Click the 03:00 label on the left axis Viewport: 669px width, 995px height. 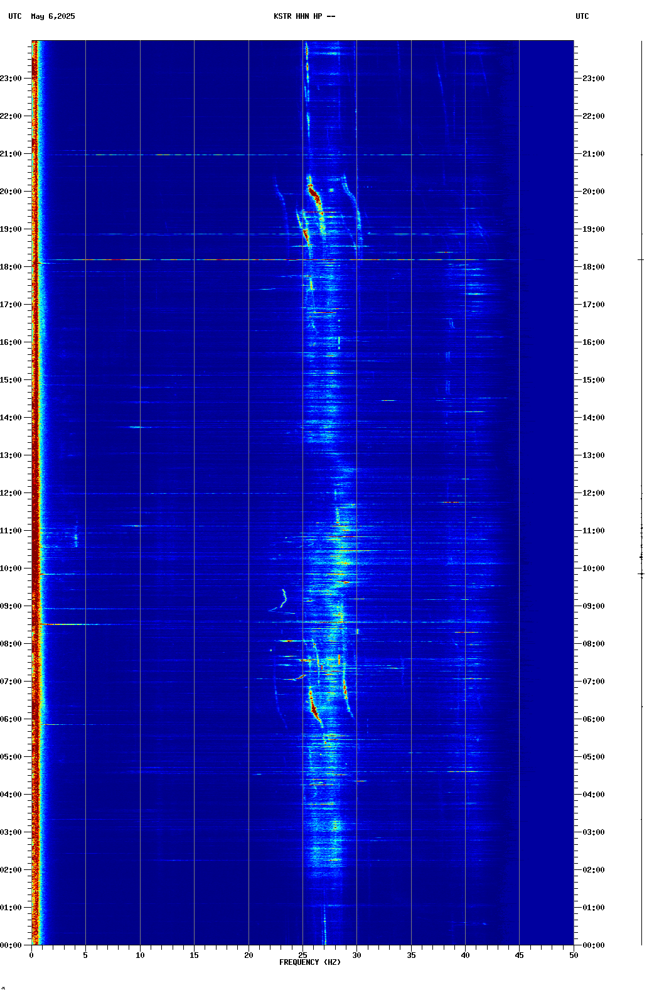click(11, 832)
